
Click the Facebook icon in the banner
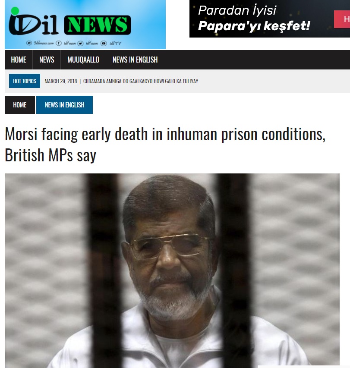pos(59,43)
